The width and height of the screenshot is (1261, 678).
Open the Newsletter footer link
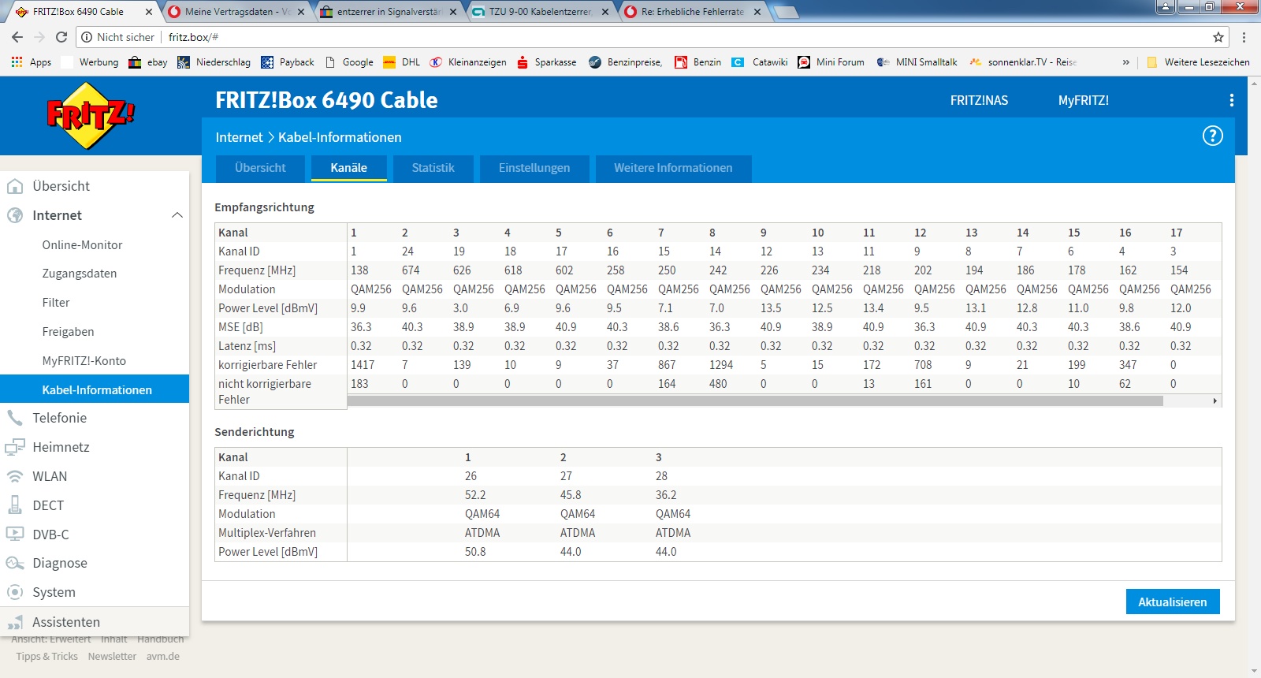(112, 656)
